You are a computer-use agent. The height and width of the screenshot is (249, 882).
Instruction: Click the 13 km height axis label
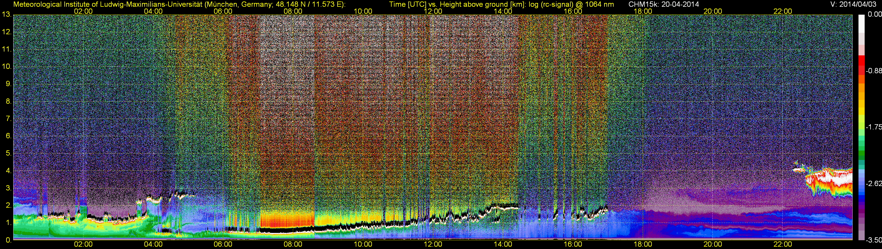[x=6, y=15]
